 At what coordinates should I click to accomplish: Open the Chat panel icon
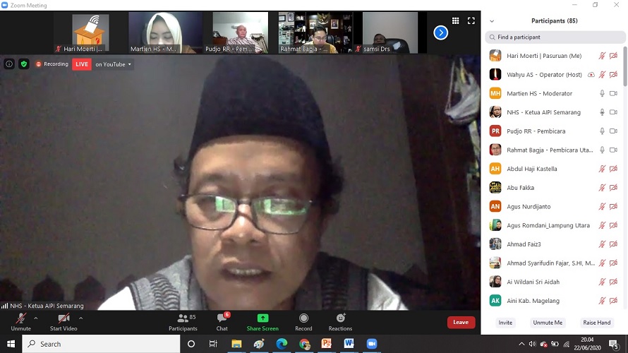click(x=222, y=318)
